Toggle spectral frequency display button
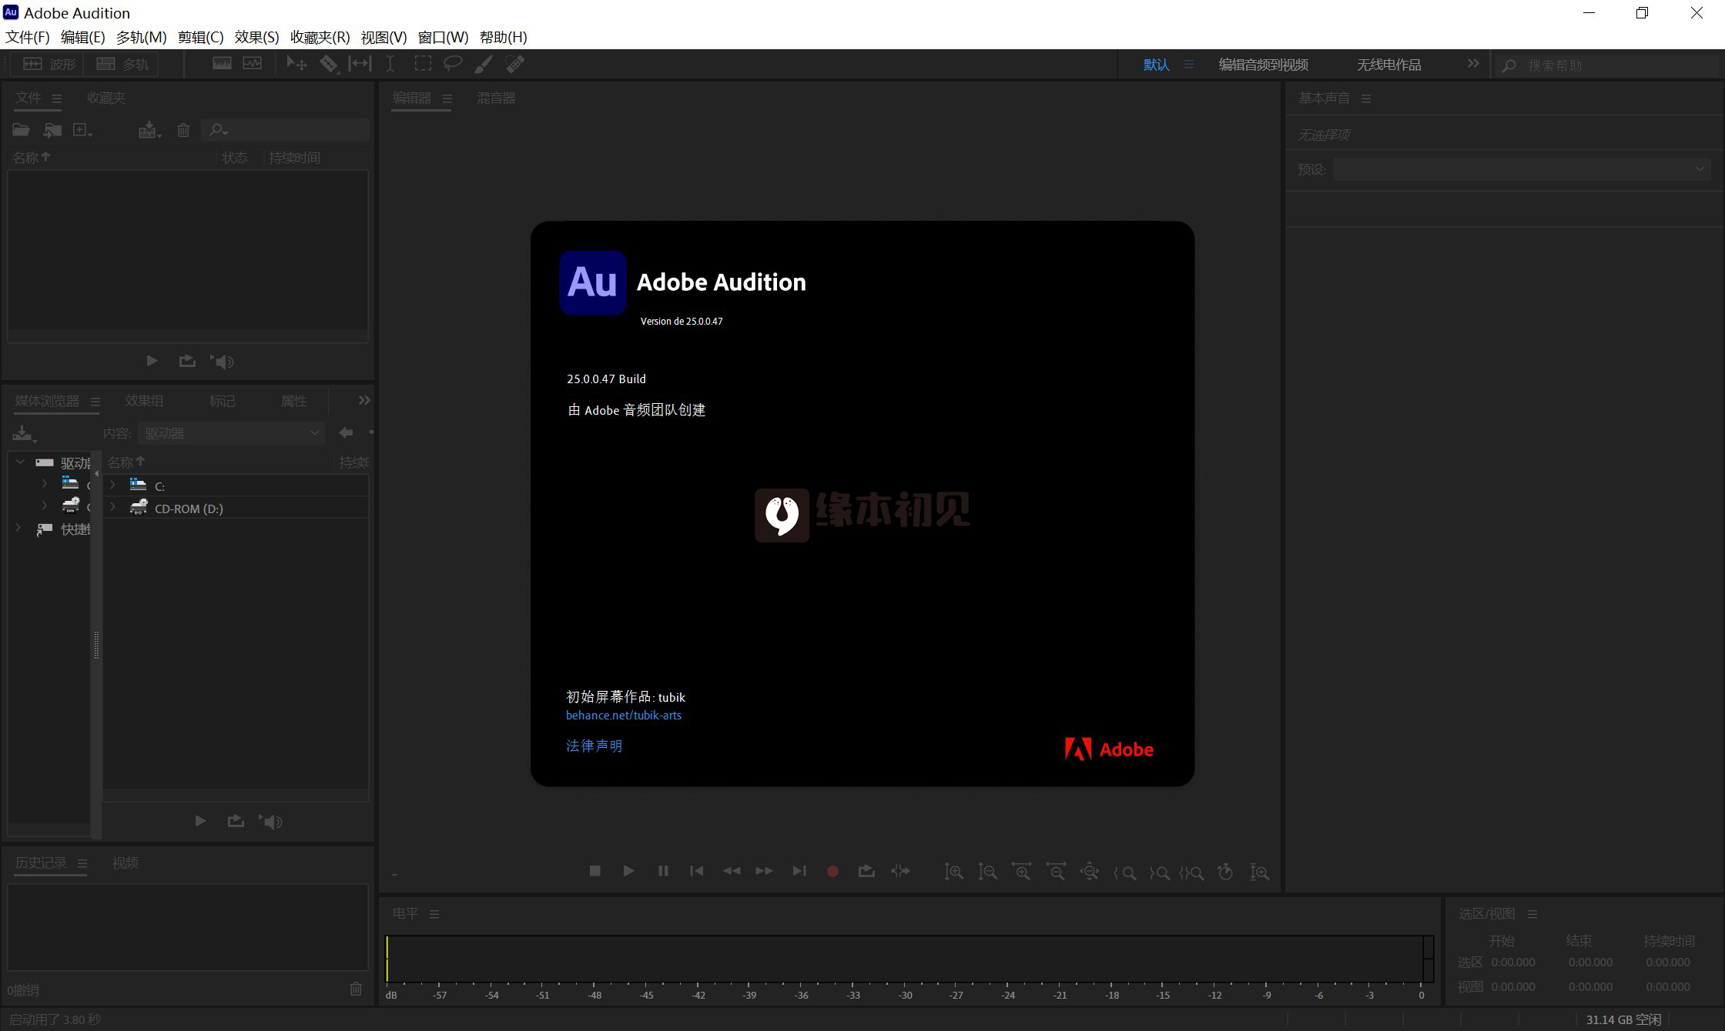 click(222, 64)
